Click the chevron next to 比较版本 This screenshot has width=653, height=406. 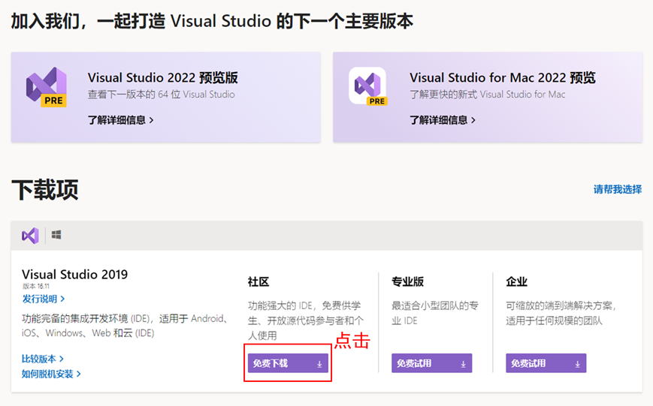coord(61,359)
